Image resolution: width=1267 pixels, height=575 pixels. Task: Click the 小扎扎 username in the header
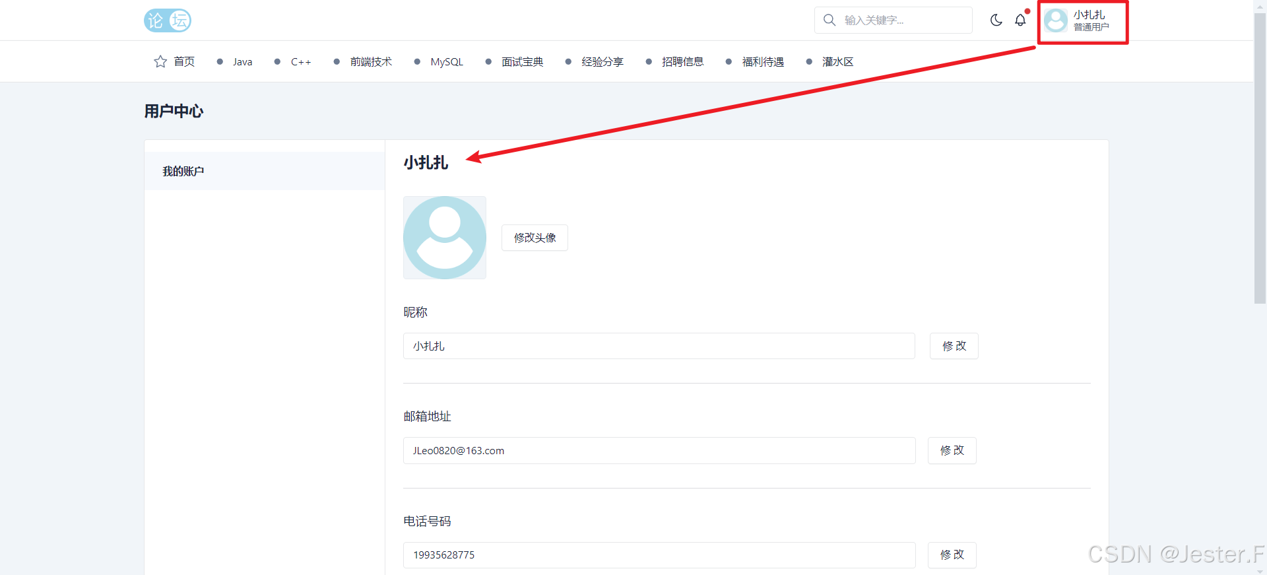click(1089, 15)
